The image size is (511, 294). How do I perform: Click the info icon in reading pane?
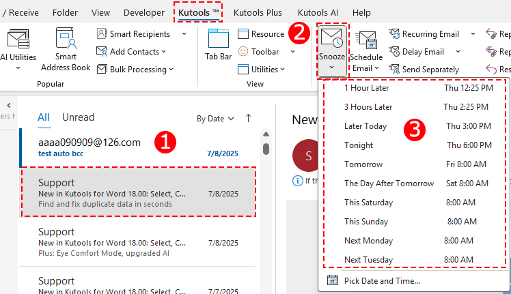point(298,180)
